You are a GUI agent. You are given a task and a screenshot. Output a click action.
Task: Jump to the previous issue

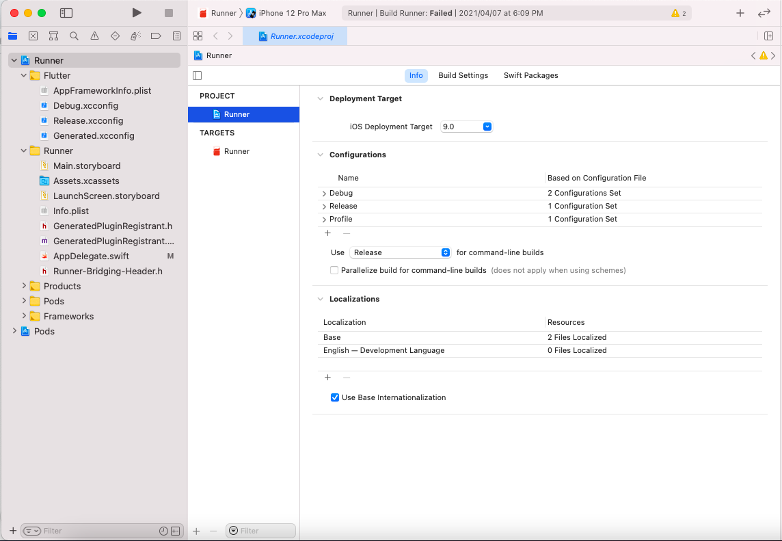point(753,55)
